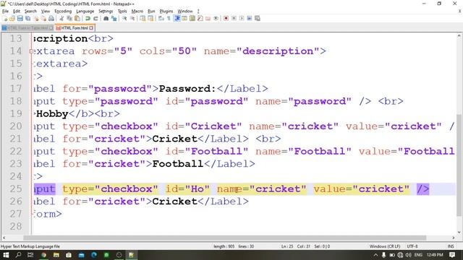
Task: Toggle Show All Characters icon
Action: [169, 18]
